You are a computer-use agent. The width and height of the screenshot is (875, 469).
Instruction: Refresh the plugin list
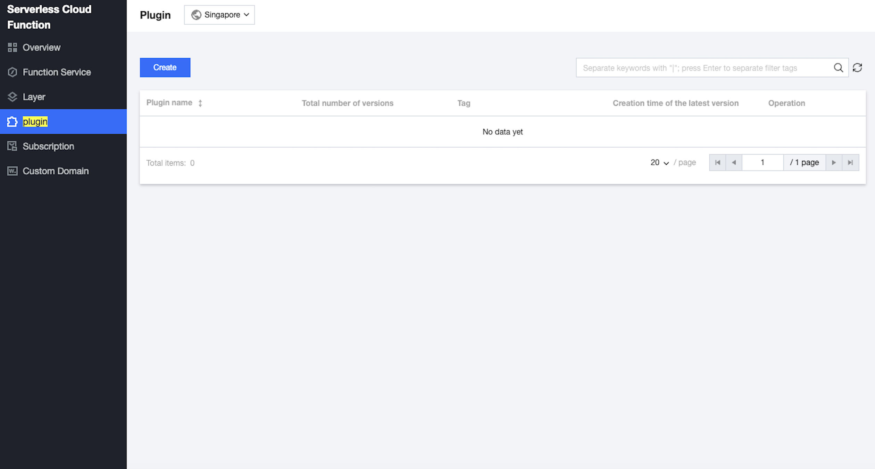pyautogui.click(x=857, y=68)
